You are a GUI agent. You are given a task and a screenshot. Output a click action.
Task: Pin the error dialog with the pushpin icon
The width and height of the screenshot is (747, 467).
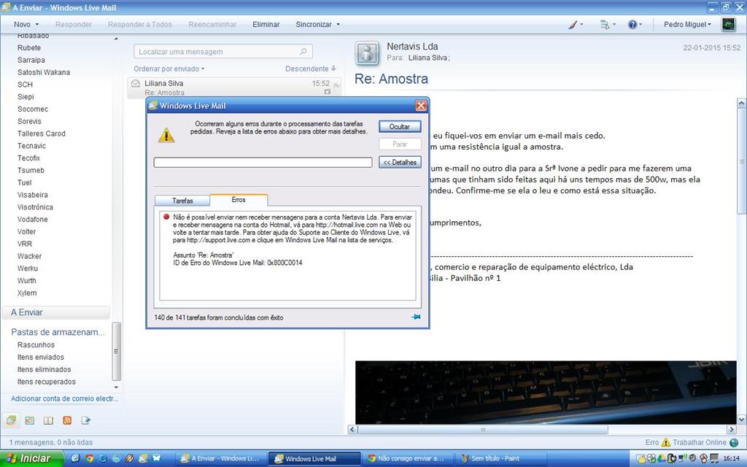(416, 317)
